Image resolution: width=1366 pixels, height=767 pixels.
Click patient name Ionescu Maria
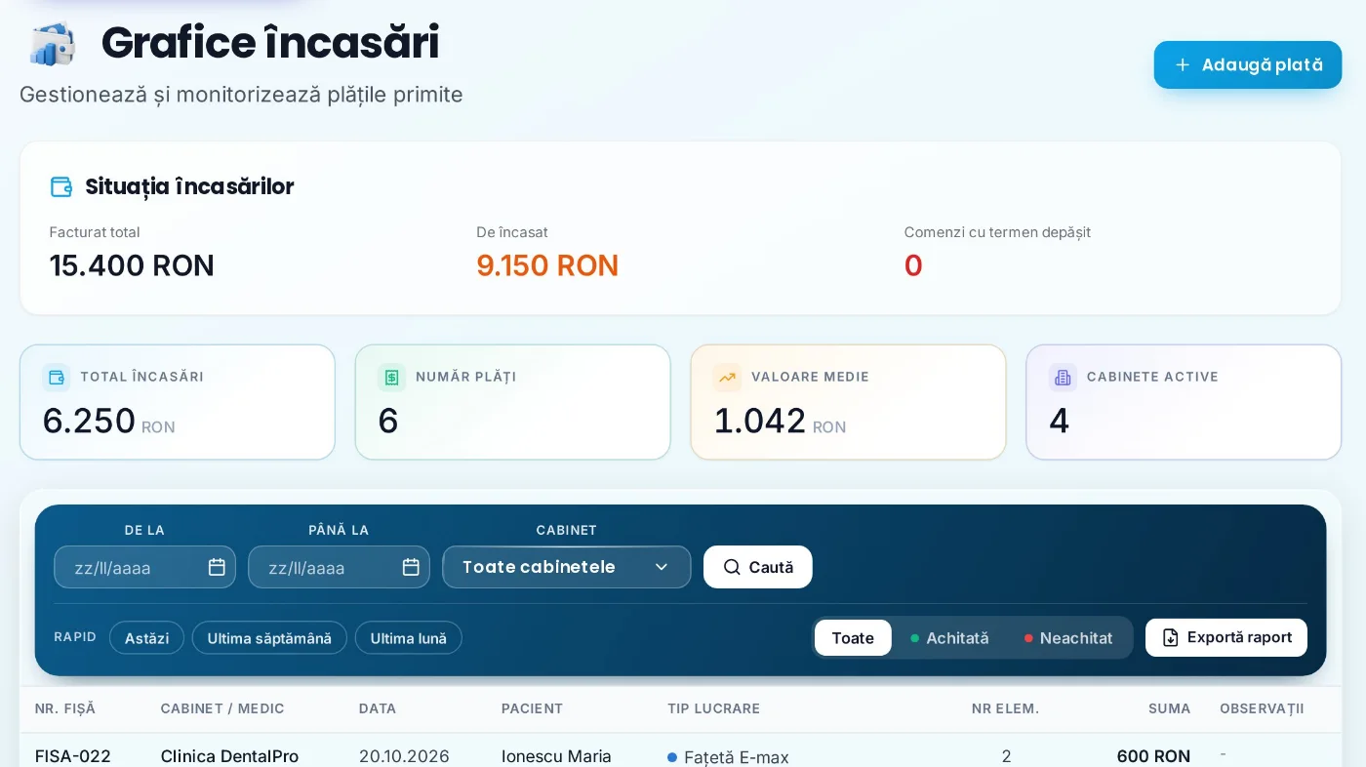pyautogui.click(x=556, y=756)
